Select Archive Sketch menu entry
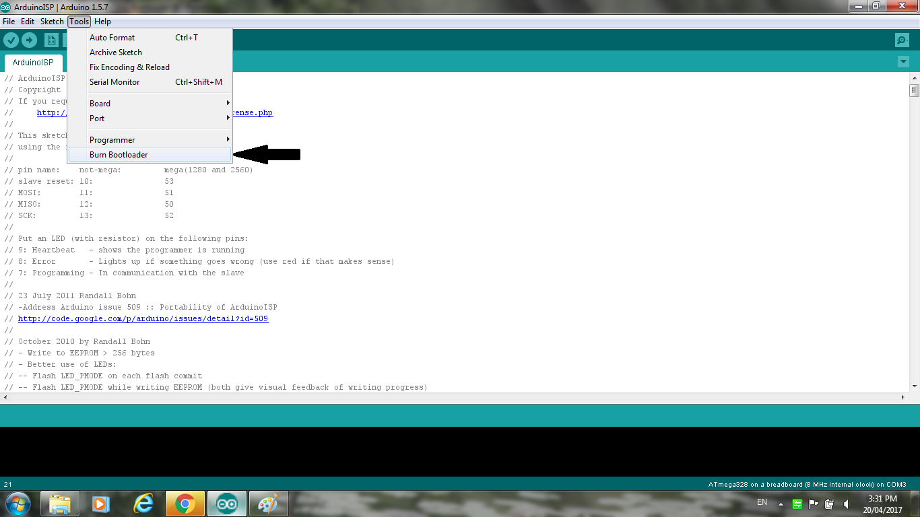 (x=150, y=53)
